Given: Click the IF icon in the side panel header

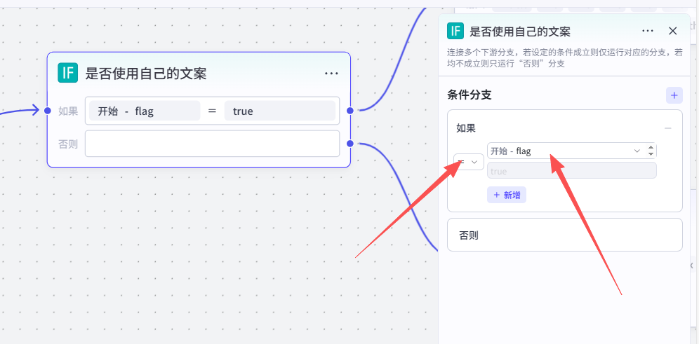Looking at the screenshot, I should pos(455,31).
